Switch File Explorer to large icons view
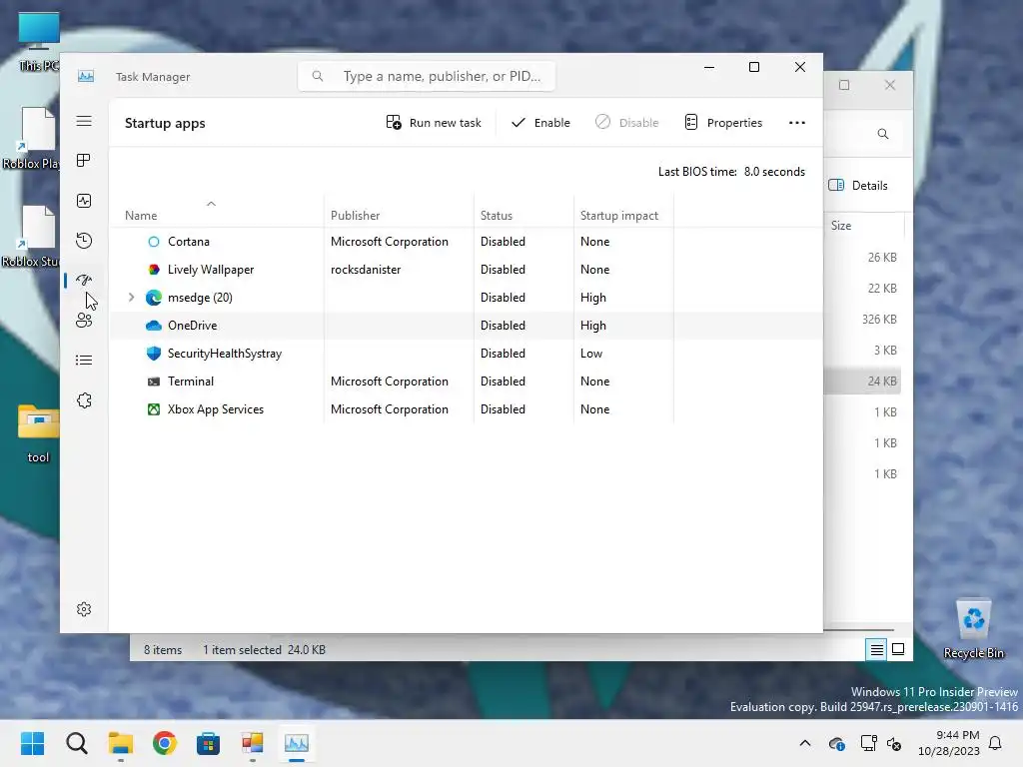This screenshot has height=767, width=1023. (x=898, y=649)
